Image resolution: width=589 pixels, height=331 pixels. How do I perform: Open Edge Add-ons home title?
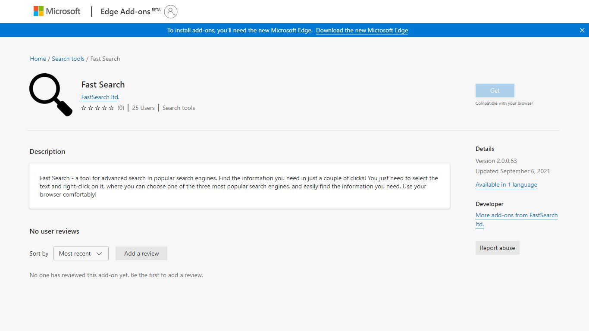click(x=125, y=12)
